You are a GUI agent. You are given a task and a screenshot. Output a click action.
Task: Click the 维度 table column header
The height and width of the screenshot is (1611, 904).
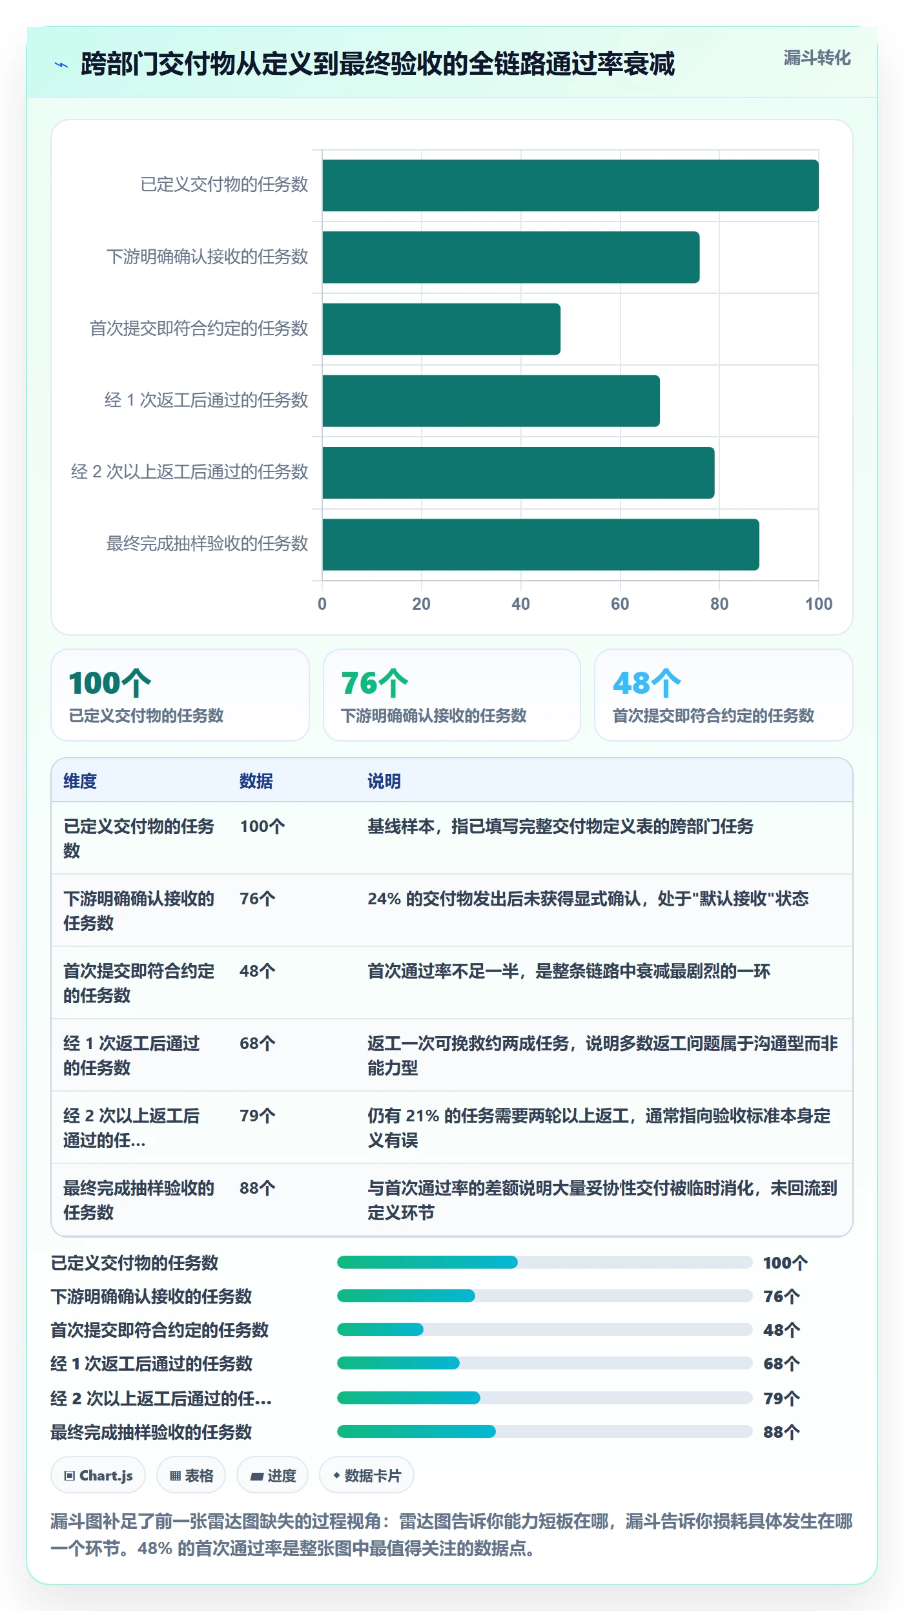pyautogui.click(x=80, y=781)
